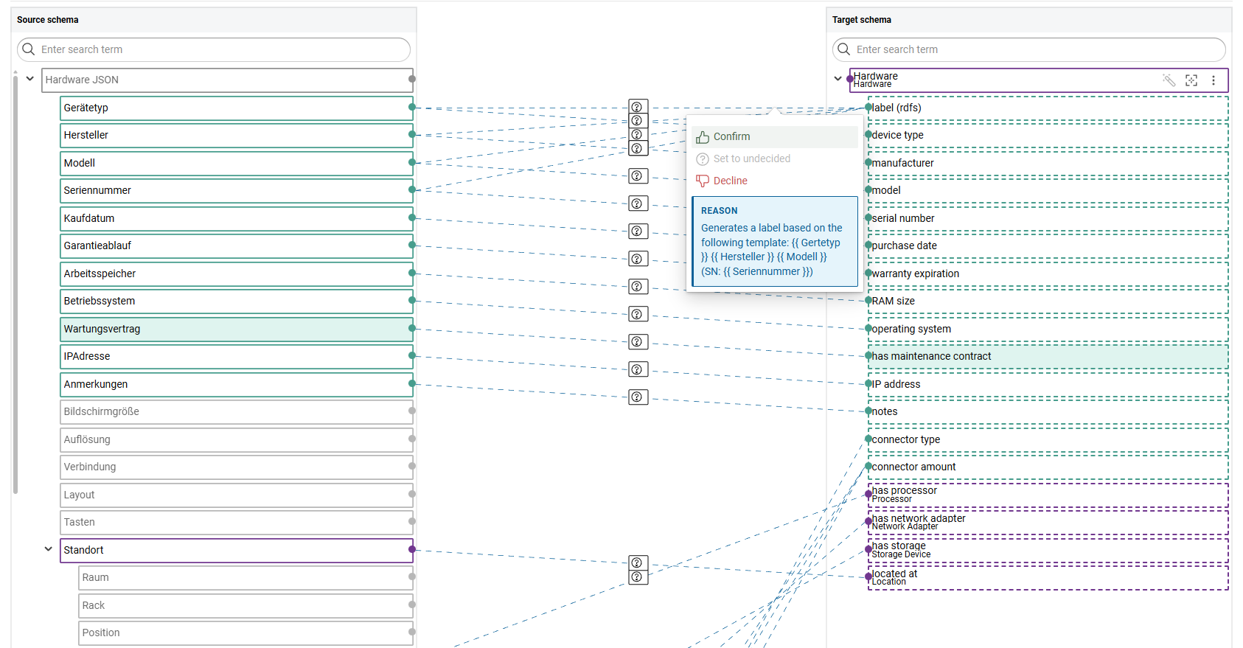Open the three-dot menu on Hardware class
Screen dimensions: 1243x648
click(x=1214, y=80)
